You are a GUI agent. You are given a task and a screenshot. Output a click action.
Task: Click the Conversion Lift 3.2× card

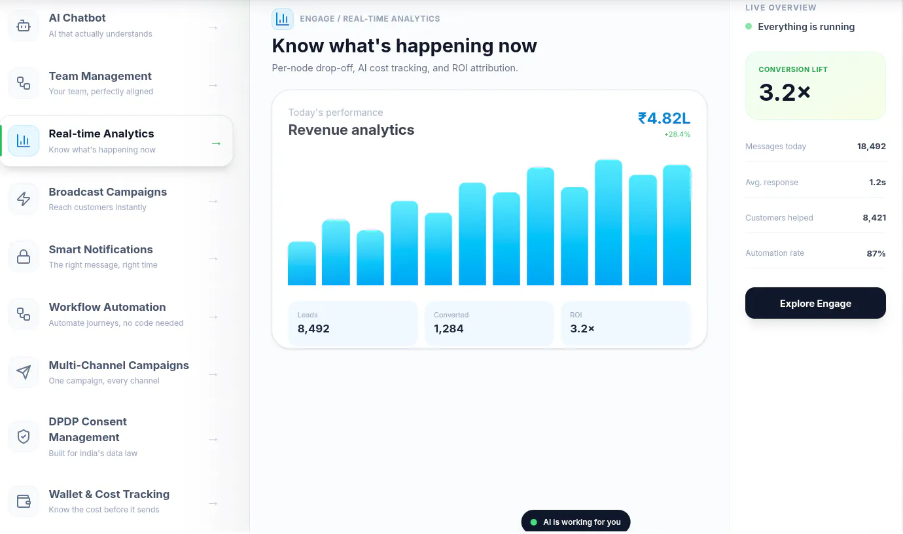[815, 86]
